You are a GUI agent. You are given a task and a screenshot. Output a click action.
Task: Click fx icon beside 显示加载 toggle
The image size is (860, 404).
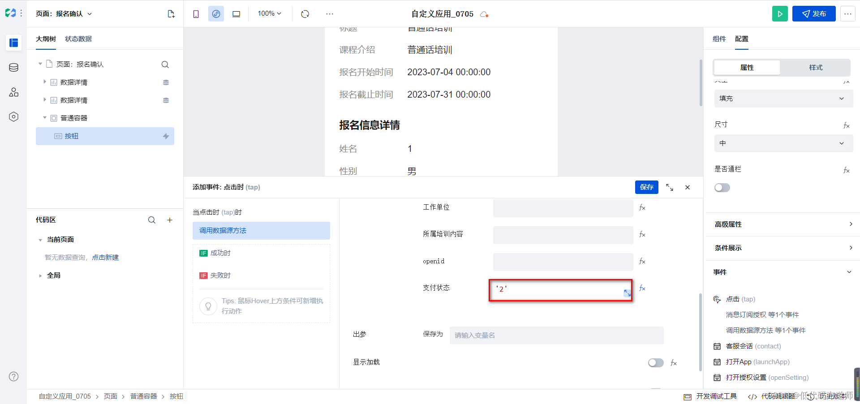coord(674,363)
